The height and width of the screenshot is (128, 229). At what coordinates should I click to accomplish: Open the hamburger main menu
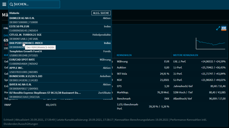click(x=4, y=4)
